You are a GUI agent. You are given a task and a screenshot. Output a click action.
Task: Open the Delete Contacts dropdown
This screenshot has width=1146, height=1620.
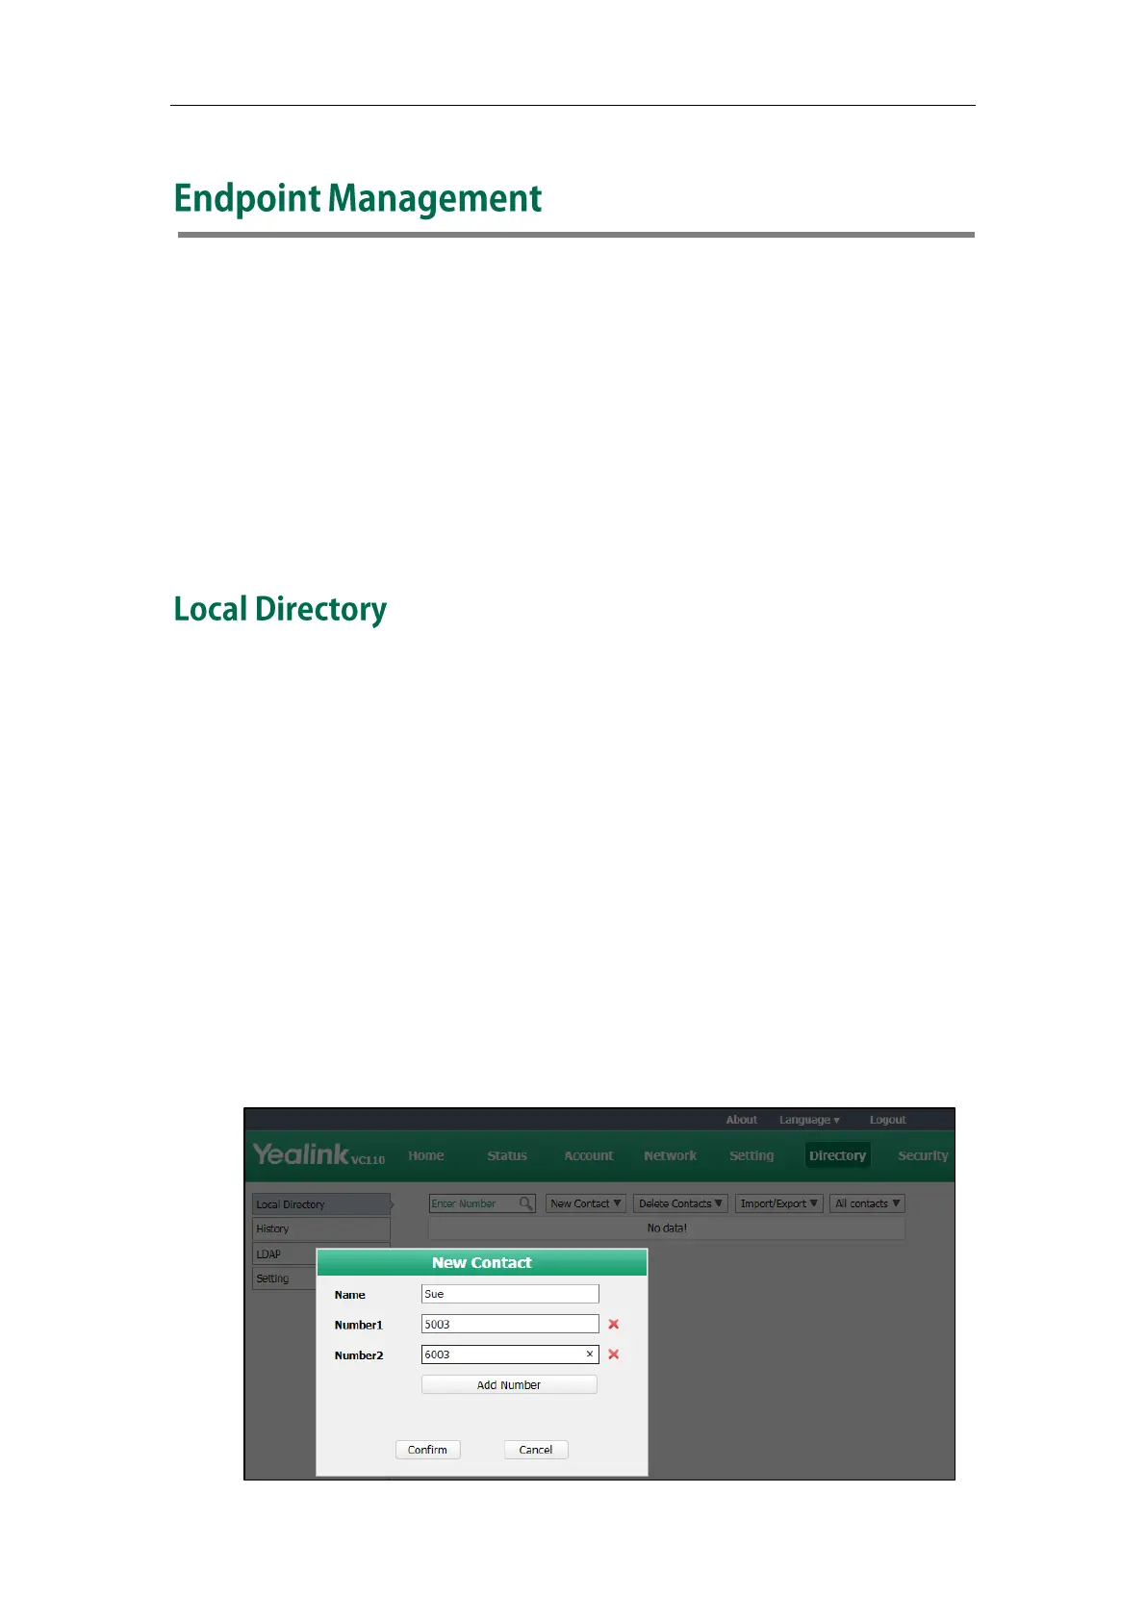pyautogui.click(x=680, y=1203)
